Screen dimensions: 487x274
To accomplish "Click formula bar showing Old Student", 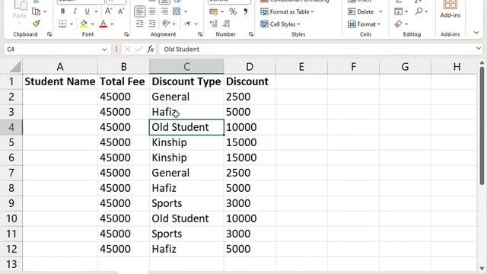I will (317, 49).
